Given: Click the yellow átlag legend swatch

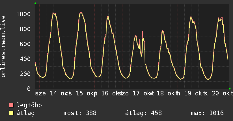Looking at the screenshot, I should (11, 113).
